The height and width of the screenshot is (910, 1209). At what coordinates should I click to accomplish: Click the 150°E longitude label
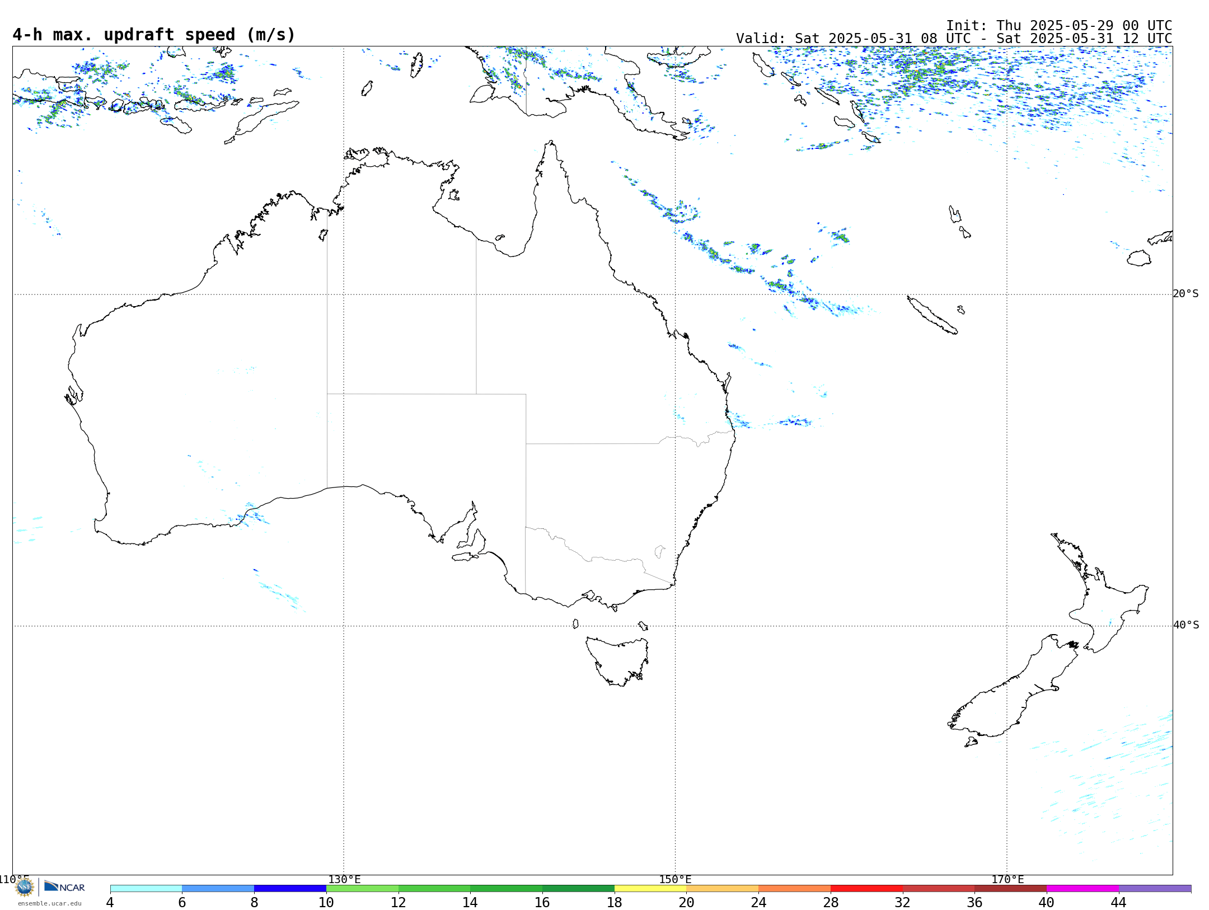tap(675, 879)
